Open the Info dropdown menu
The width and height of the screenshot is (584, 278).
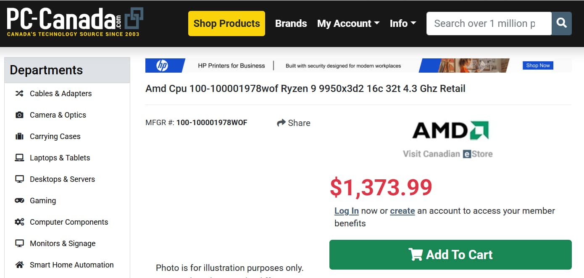402,24
